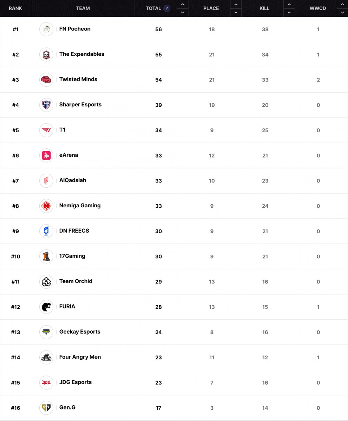Click the TEAM column header
The image size is (348, 421).
coord(83,8)
